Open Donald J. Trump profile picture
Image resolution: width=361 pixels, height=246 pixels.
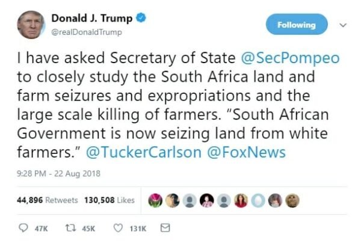[31, 25]
